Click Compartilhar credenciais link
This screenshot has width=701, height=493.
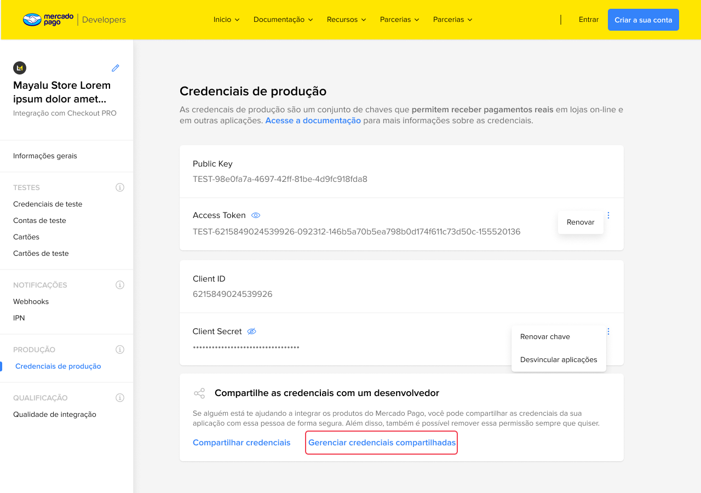[x=242, y=443]
